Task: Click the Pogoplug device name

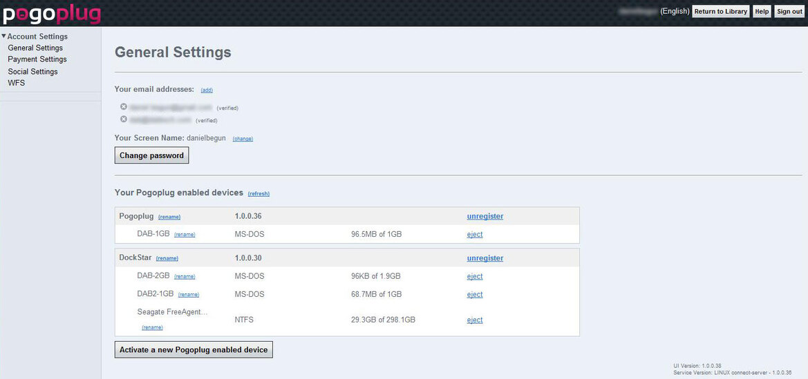Action: pos(137,216)
